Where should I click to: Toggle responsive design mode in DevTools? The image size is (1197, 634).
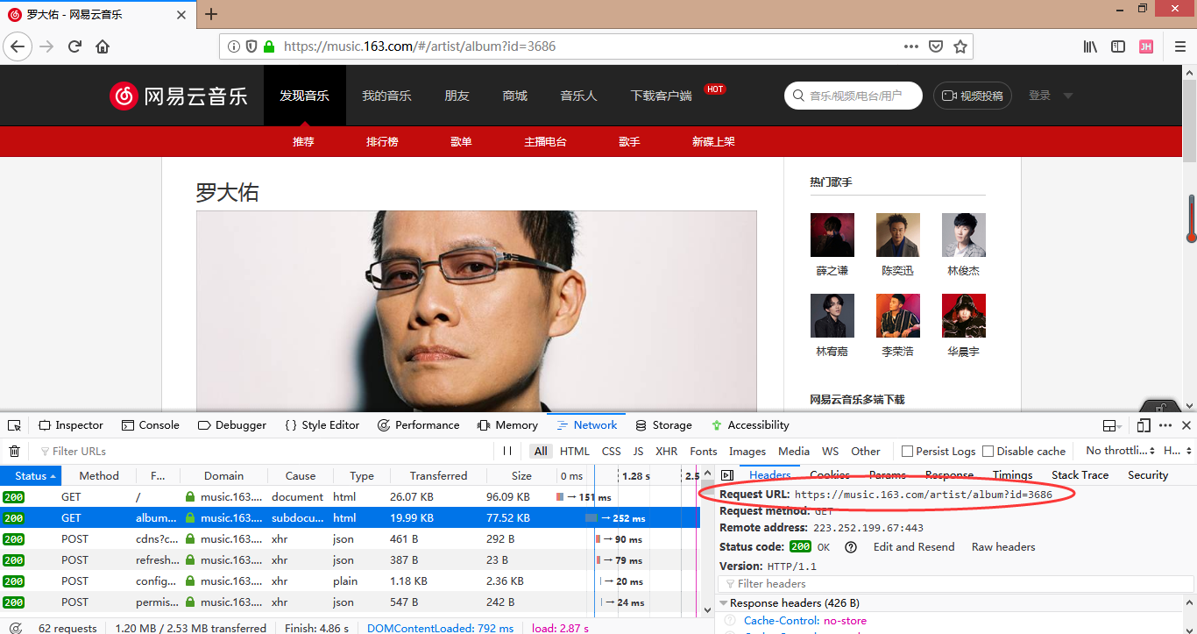click(1144, 425)
